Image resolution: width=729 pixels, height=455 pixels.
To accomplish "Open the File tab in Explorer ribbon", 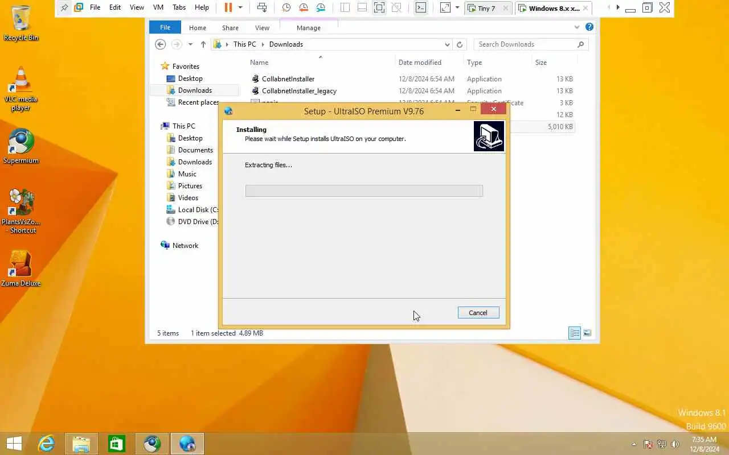I will (x=165, y=27).
